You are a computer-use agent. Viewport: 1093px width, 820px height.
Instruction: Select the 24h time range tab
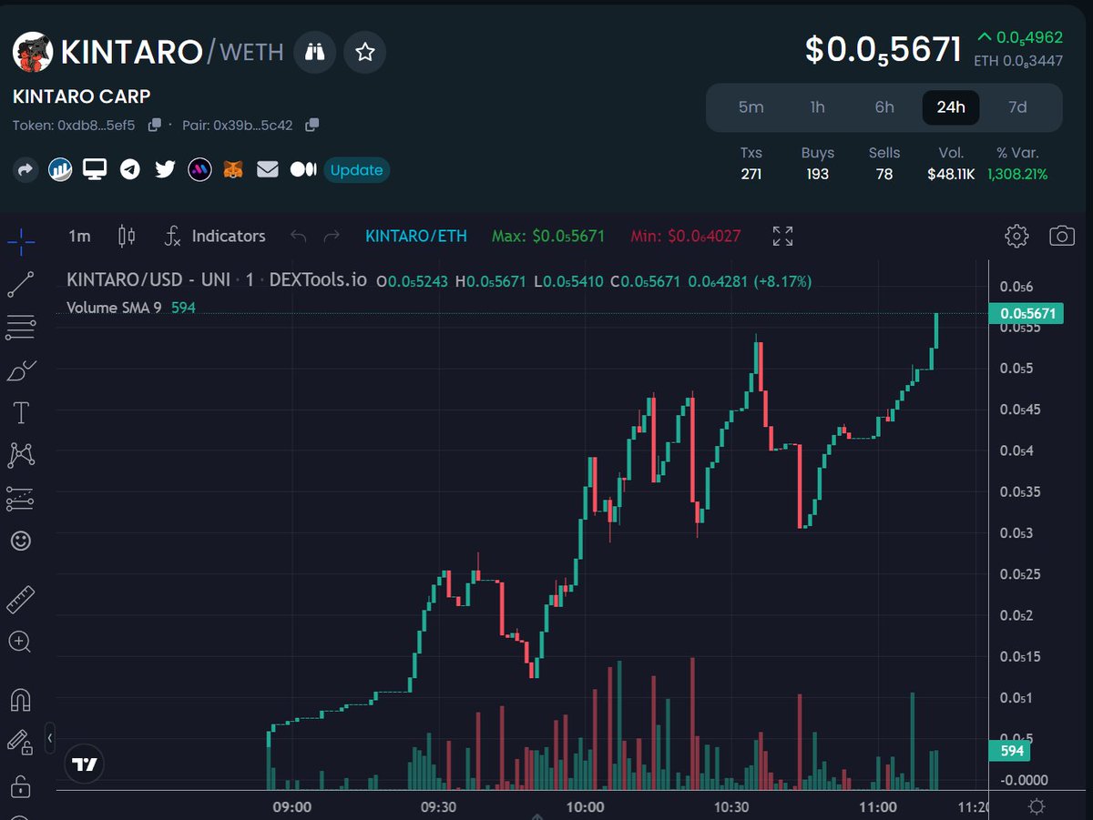[951, 107]
